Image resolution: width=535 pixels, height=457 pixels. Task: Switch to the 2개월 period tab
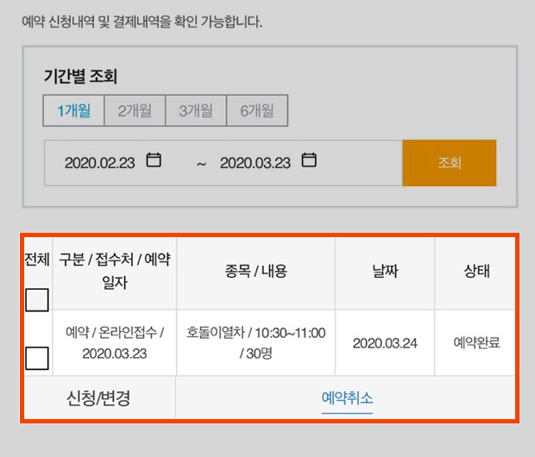tap(135, 110)
